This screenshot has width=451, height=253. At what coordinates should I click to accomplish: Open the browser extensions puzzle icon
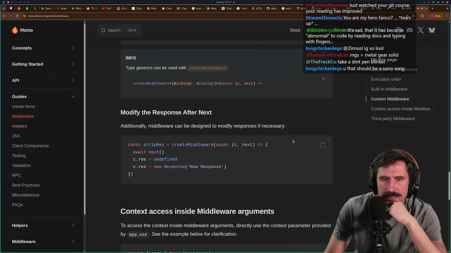pyautogui.click(x=422, y=16)
